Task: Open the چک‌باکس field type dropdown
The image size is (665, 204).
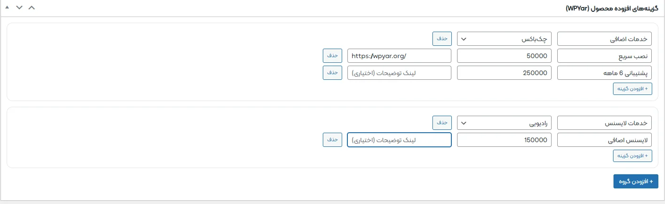Action: [x=504, y=39]
